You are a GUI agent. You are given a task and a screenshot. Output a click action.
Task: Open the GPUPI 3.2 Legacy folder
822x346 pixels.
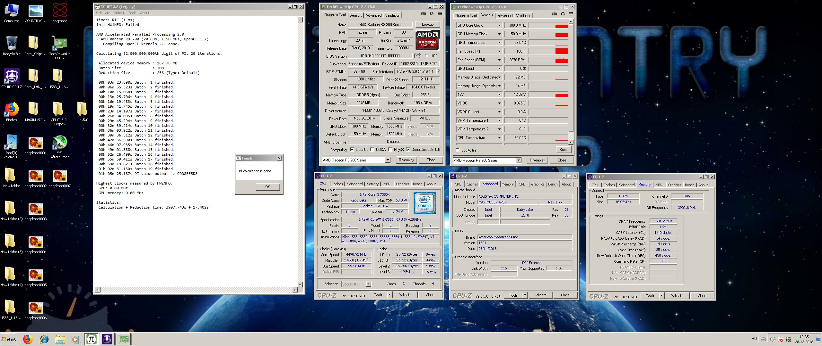tap(60, 114)
